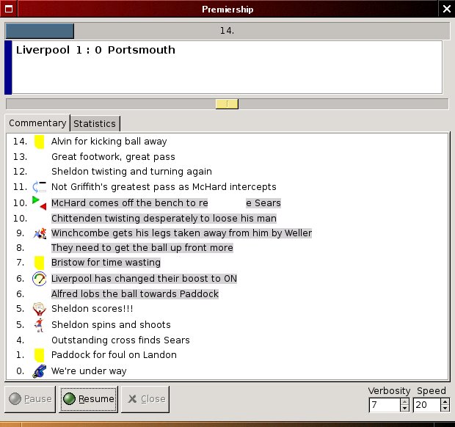Click yellow card icon beside Alvin kicking ball away

click(x=39, y=142)
